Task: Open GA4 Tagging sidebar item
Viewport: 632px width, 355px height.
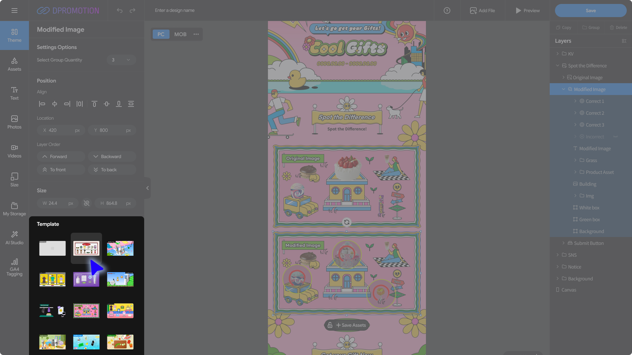Action: (x=14, y=267)
